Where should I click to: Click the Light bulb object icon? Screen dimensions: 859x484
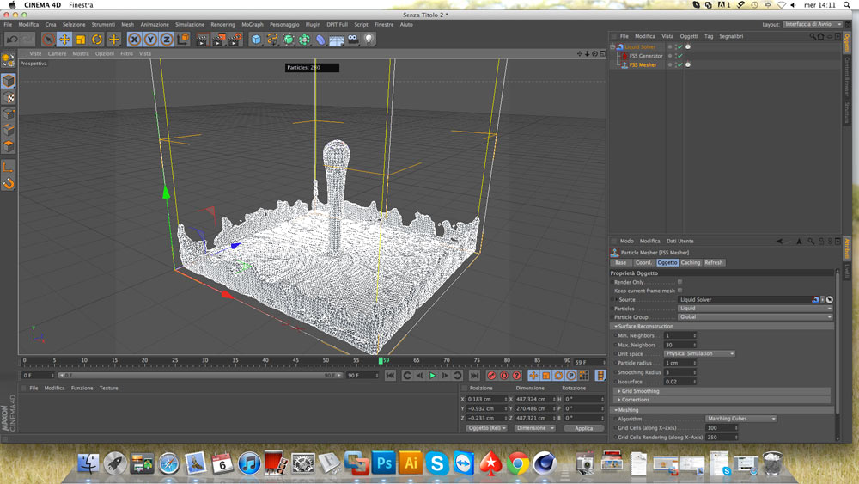click(369, 40)
